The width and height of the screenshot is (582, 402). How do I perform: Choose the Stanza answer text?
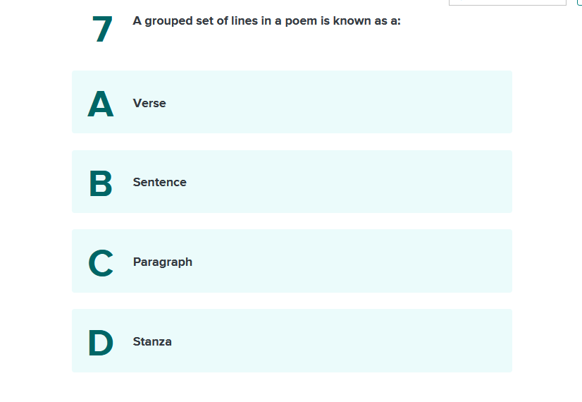tap(152, 341)
